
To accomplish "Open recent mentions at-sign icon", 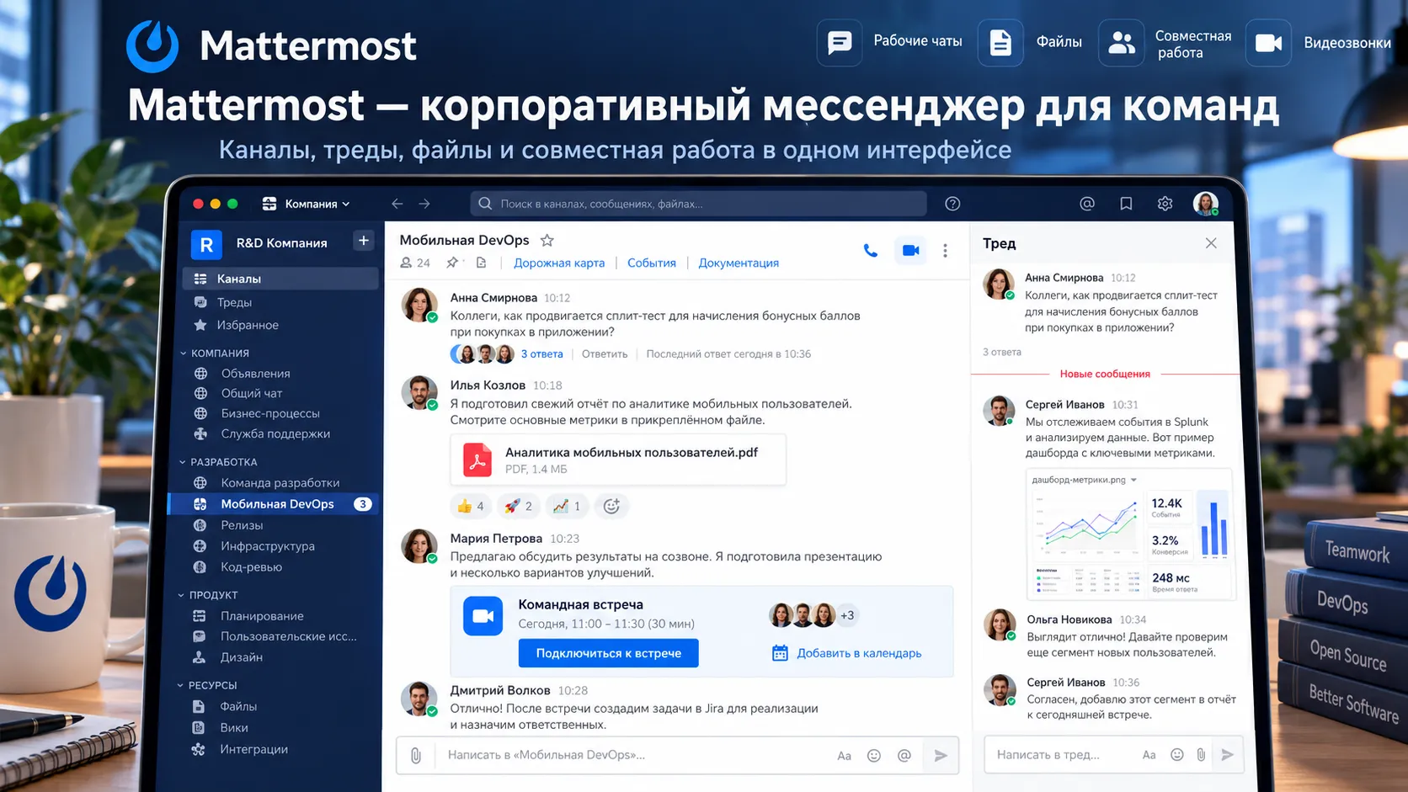I will pos(1087,204).
